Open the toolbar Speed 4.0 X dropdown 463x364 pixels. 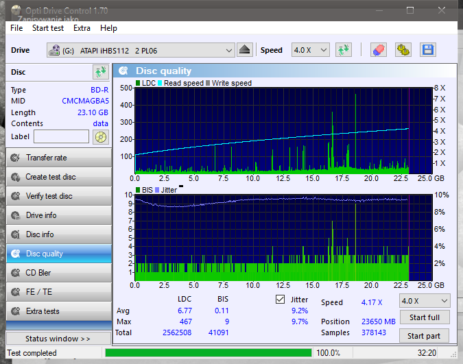[310, 50]
